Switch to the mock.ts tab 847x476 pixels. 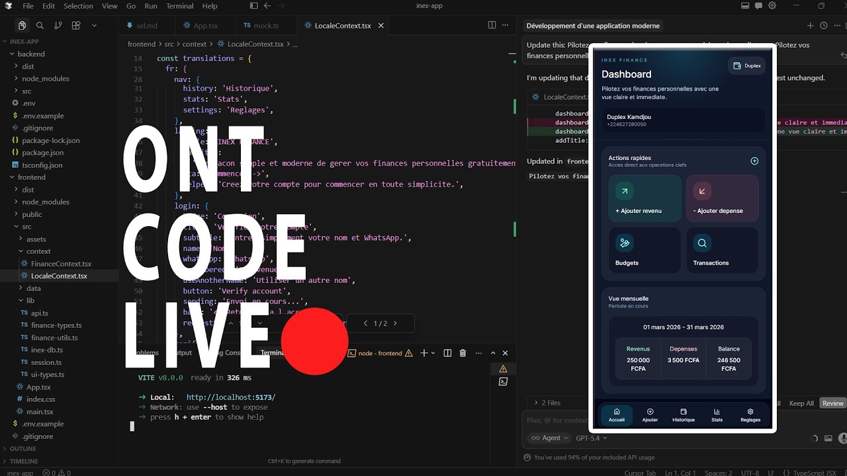point(266,25)
